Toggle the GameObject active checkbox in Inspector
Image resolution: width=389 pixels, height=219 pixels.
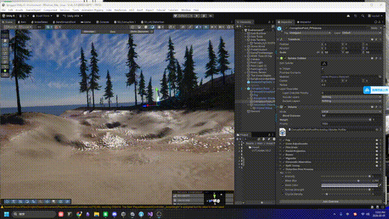[286, 29]
